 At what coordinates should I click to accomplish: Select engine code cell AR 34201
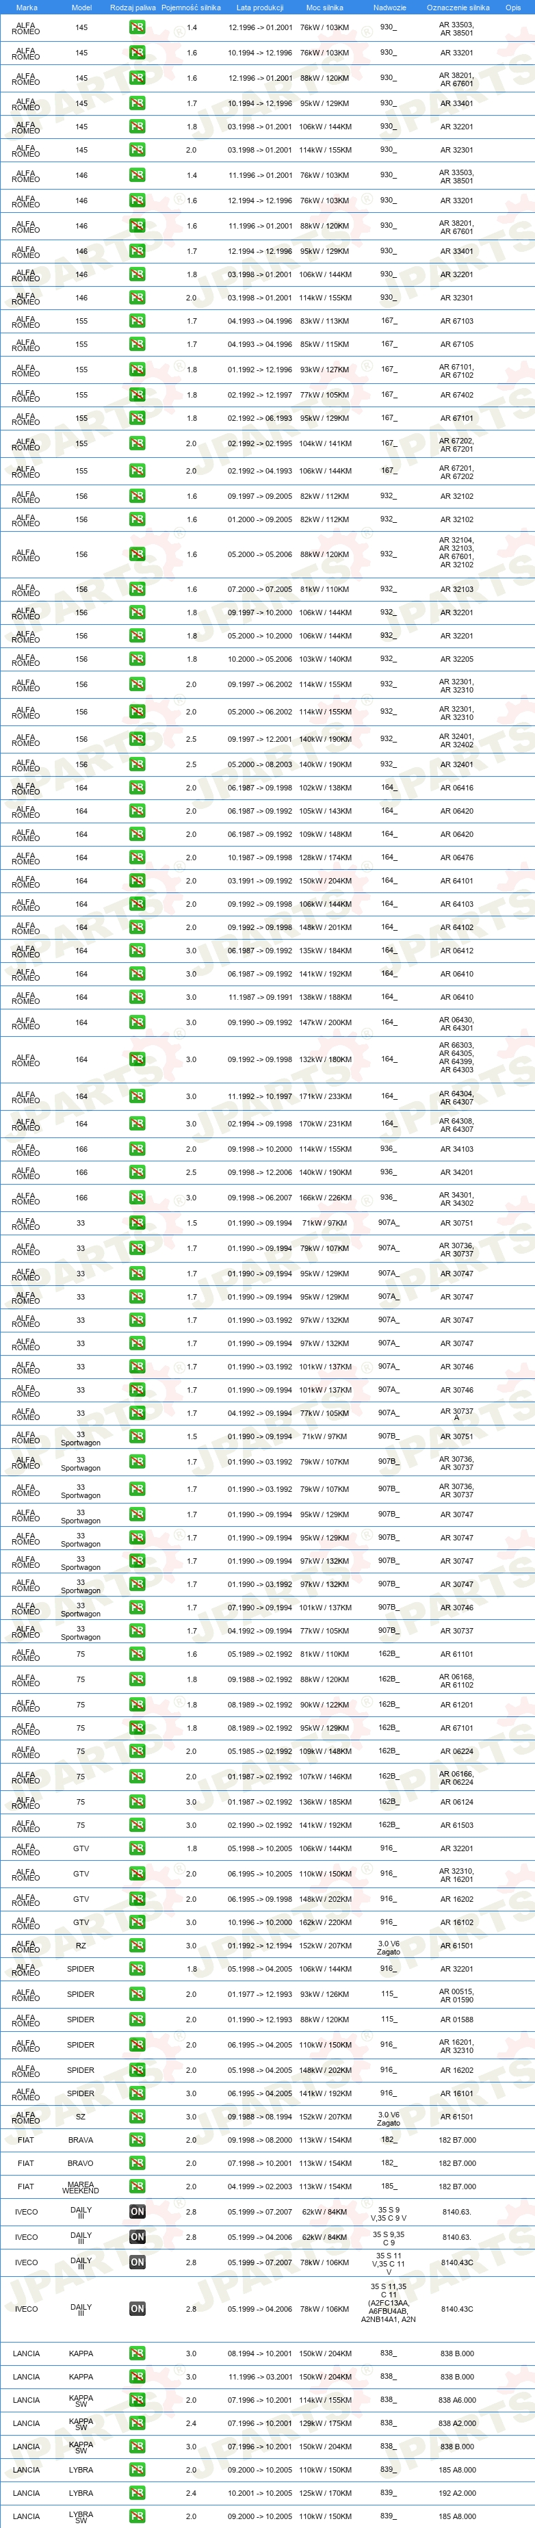pos(456,1173)
